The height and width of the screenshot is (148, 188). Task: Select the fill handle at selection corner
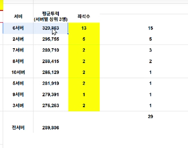pos(68,34)
